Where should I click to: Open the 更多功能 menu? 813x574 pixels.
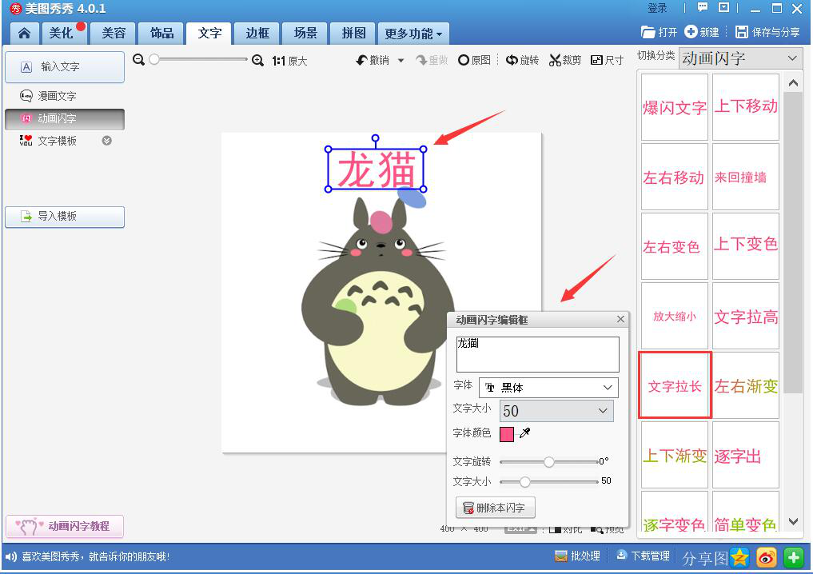point(413,34)
